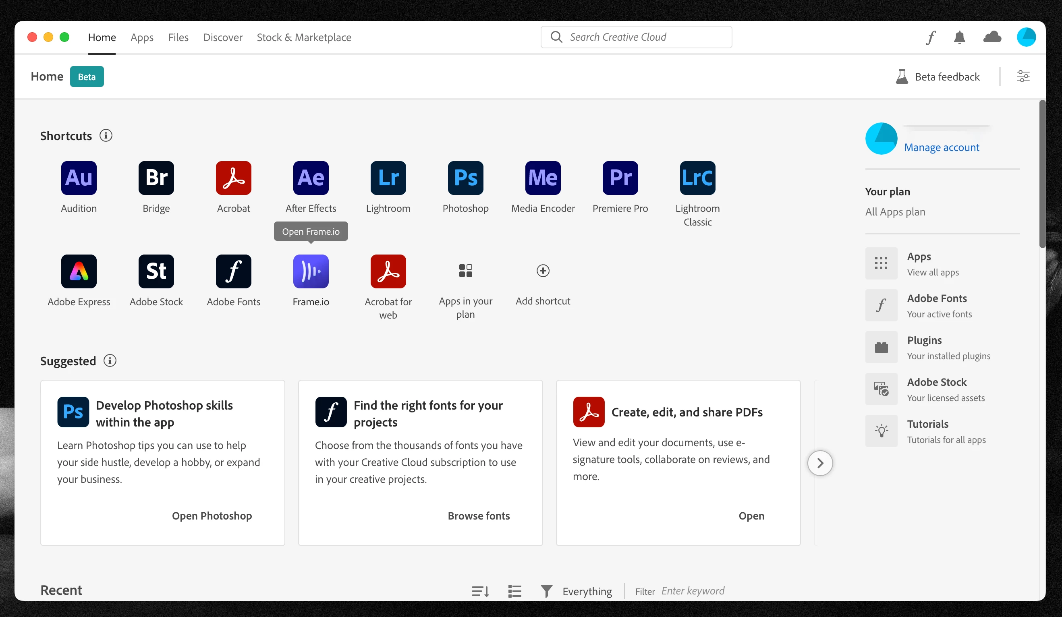Open the Premiere Pro shortcut
This screenshot has width=1062, height=617.
(x=620, y=178)
